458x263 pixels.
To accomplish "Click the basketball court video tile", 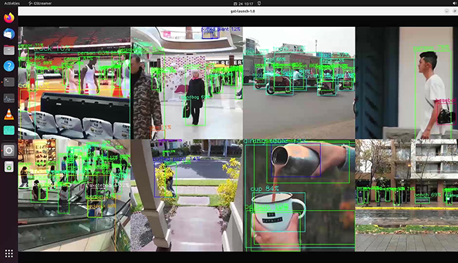I will pos(74,83).
